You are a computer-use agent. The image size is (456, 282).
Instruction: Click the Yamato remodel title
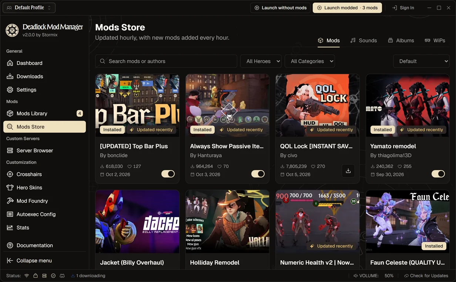pos(393,146)
